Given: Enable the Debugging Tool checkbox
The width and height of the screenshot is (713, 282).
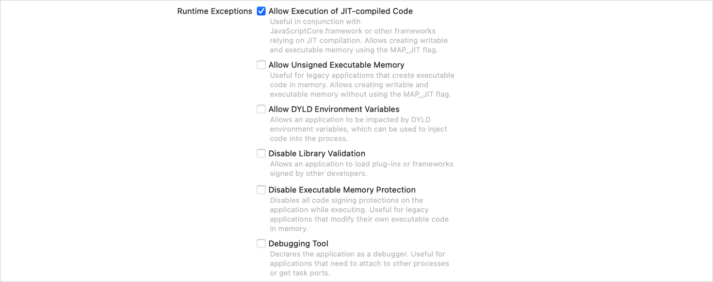Looking at the screenshot, I should tap(261, 244).
